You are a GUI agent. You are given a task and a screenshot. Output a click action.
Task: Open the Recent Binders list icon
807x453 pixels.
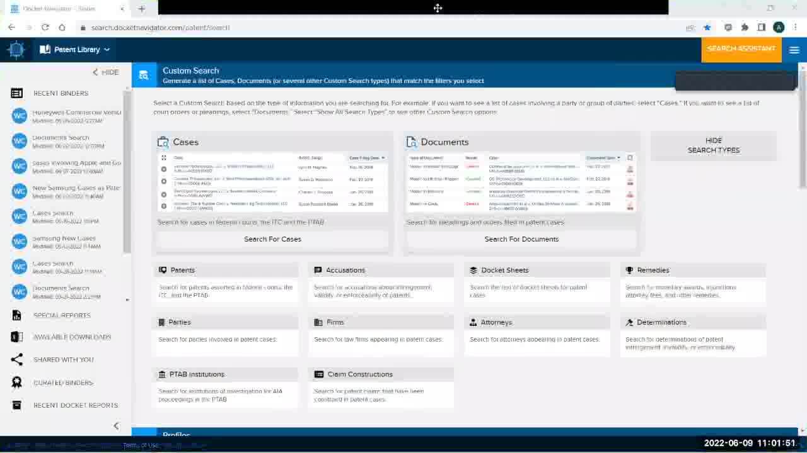17,93
